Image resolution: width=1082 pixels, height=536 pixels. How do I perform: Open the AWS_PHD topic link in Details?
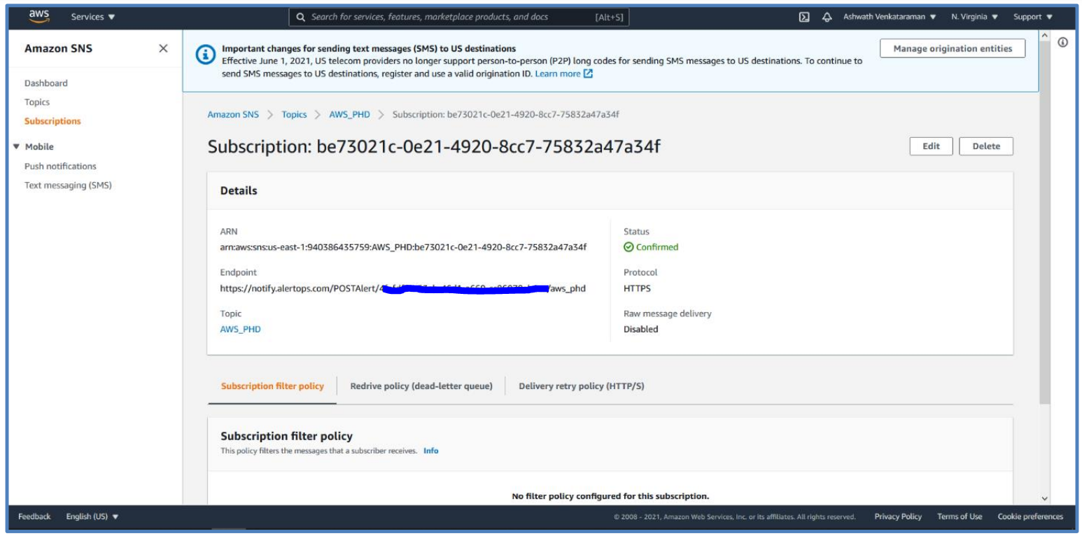[240, 330]
